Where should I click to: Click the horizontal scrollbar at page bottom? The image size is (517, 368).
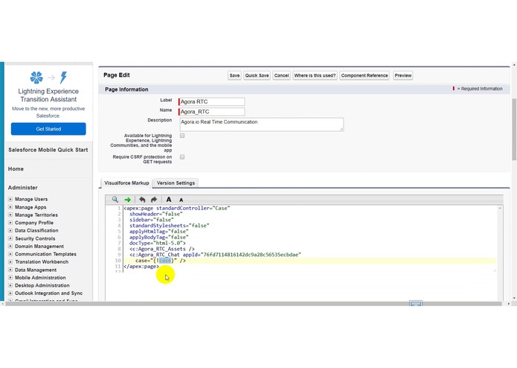[253, 304]
